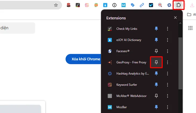Select Check My Links in extensions list

[127, 29]
